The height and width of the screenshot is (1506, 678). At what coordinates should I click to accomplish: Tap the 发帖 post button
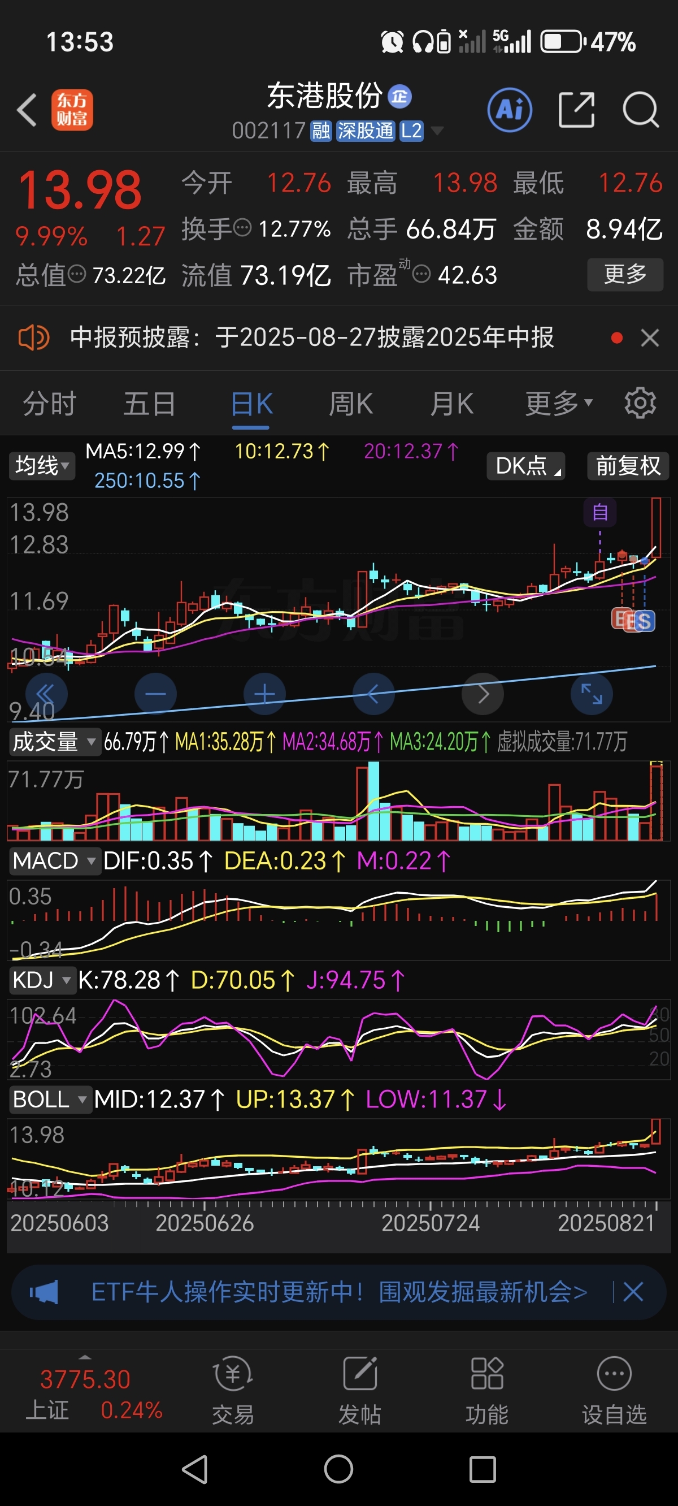359,1391
